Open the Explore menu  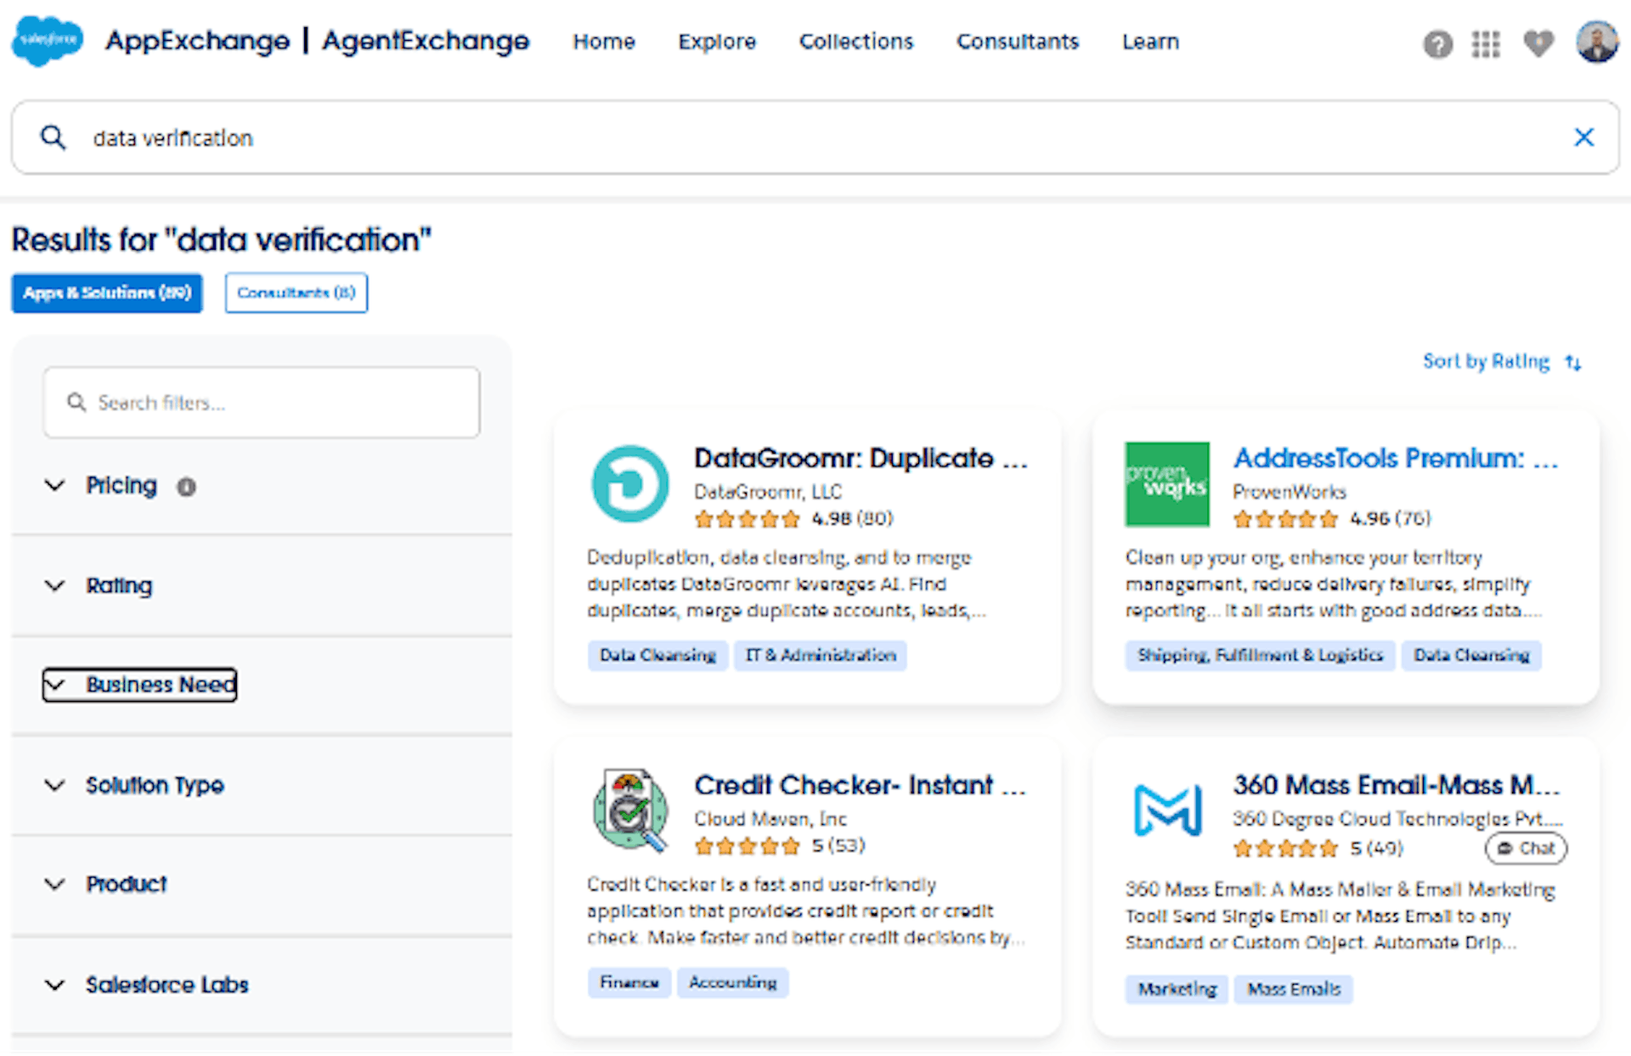(x=717, y=41)
